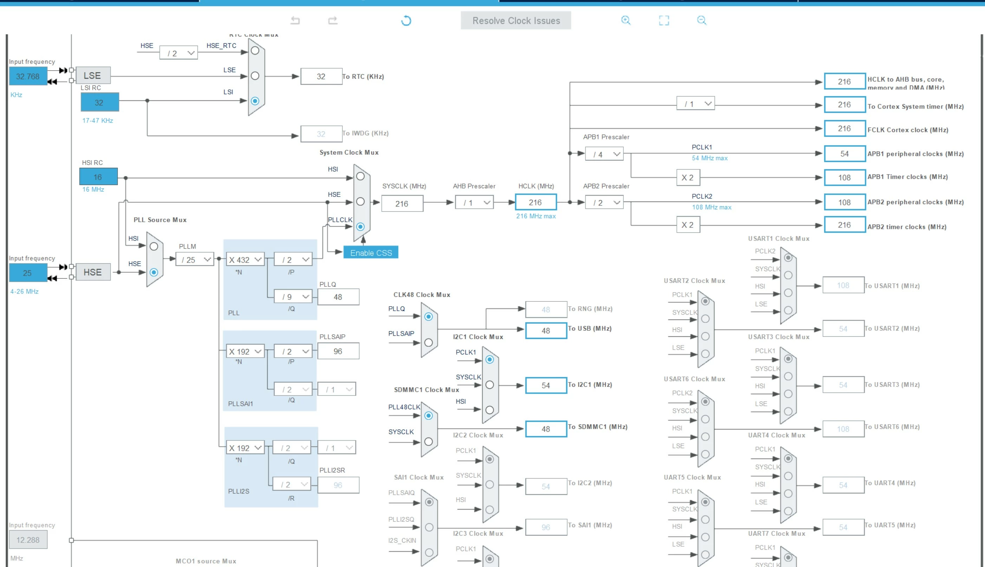Click the HSI RC 16 value box
Viewport: 985px width, 567px height.
98,177
